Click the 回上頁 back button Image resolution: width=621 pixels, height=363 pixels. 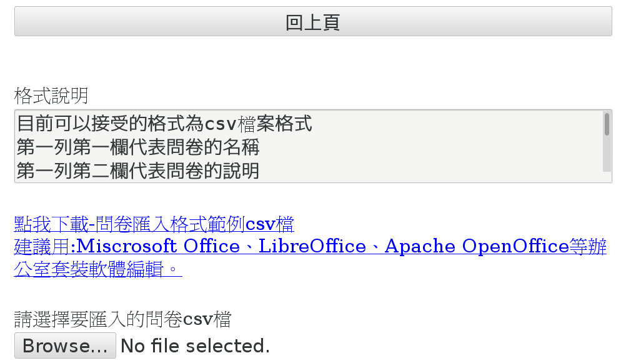pyautogui.click(x=312, y=21)
